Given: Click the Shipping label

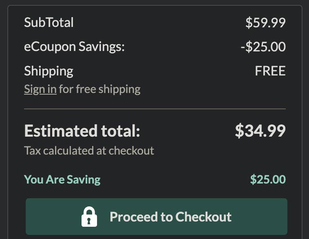Looking at the screenshot, I should pos(49,71).
